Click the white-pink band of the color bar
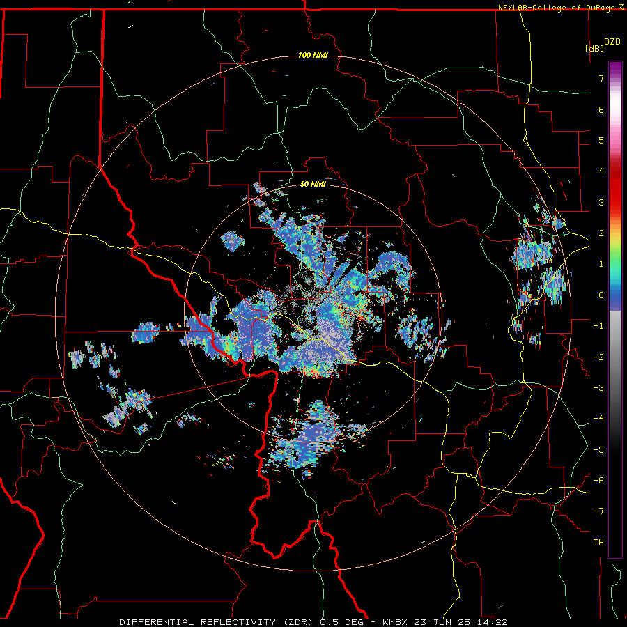 click(x=615, y=114)
